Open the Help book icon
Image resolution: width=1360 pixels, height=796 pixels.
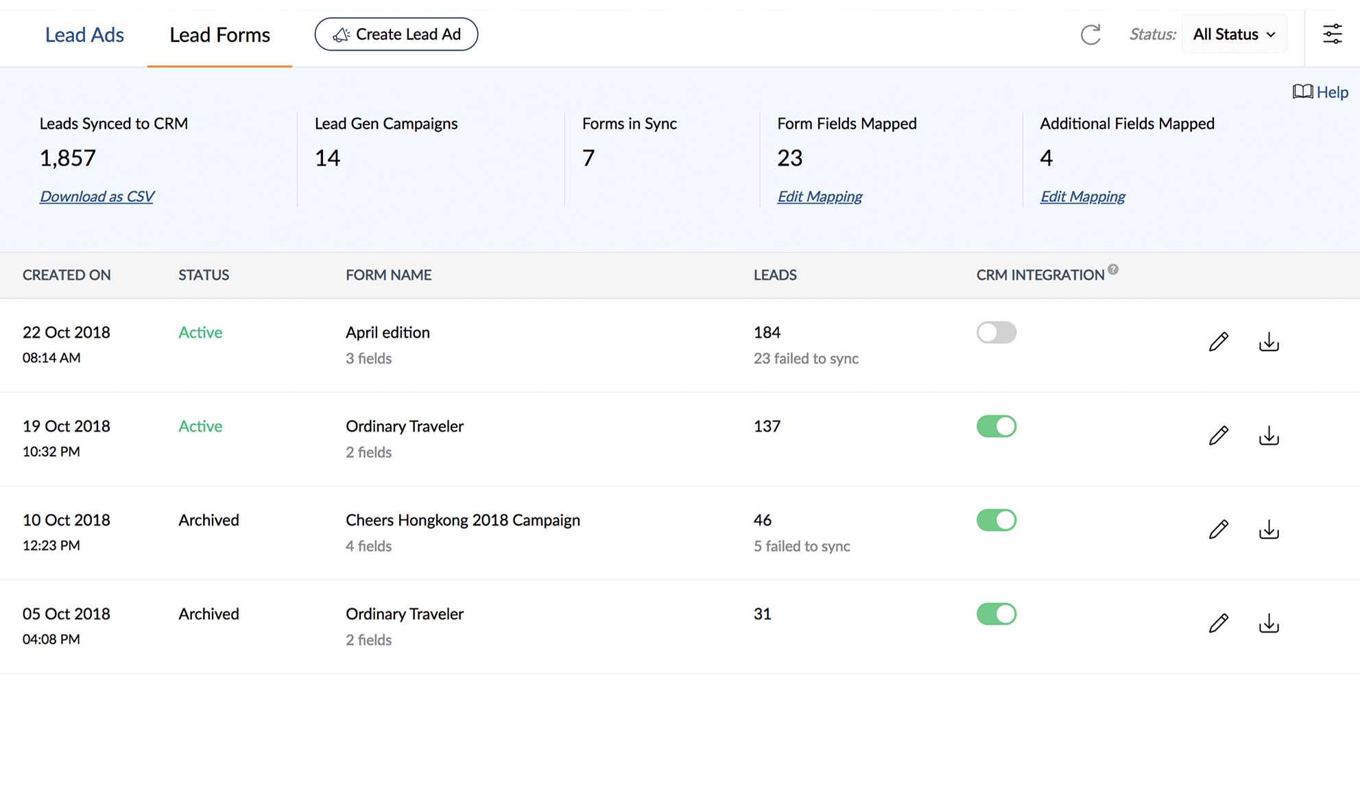(1302, 91)
